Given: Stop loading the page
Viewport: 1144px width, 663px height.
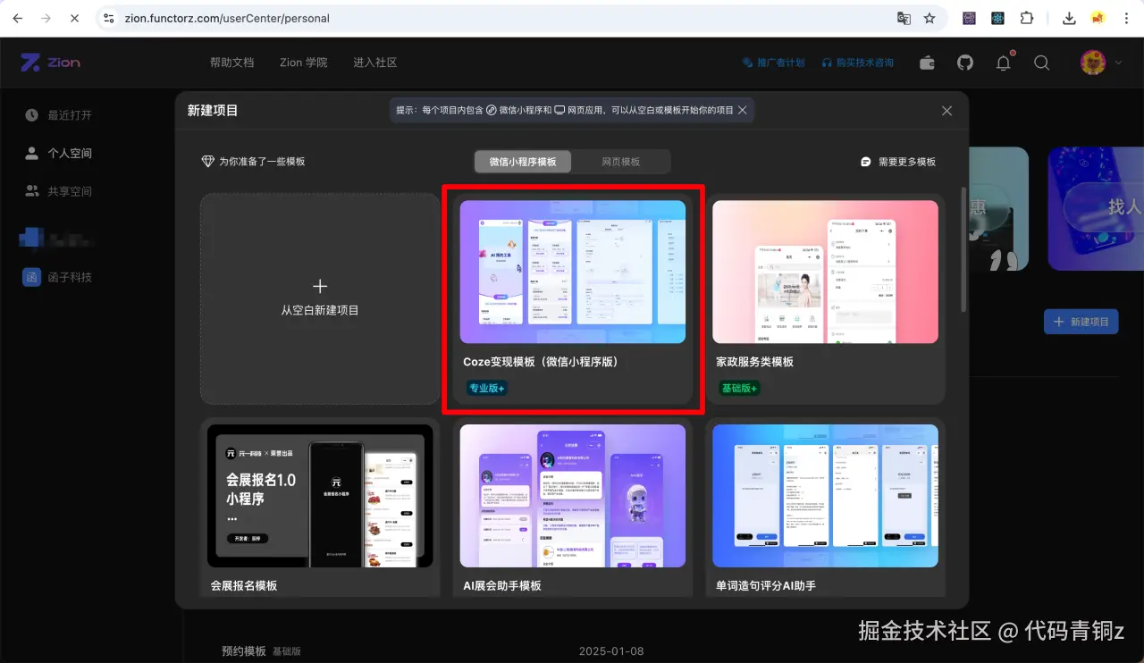Looking at the screenshot, I should tap(75, 18).
